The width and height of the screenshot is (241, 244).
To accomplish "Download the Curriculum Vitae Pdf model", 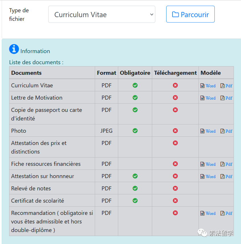I will click(x=226, y=86).
